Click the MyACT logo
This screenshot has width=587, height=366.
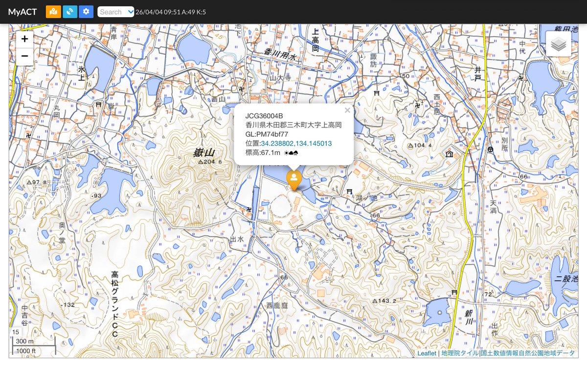click(22, 11)
